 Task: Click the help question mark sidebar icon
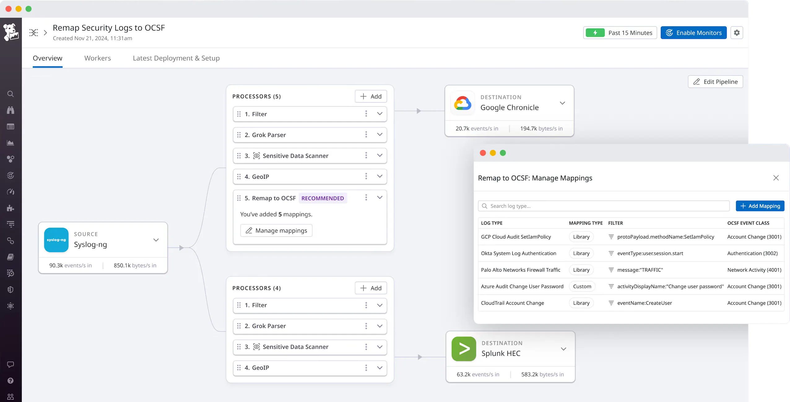(x=11, y=381)
